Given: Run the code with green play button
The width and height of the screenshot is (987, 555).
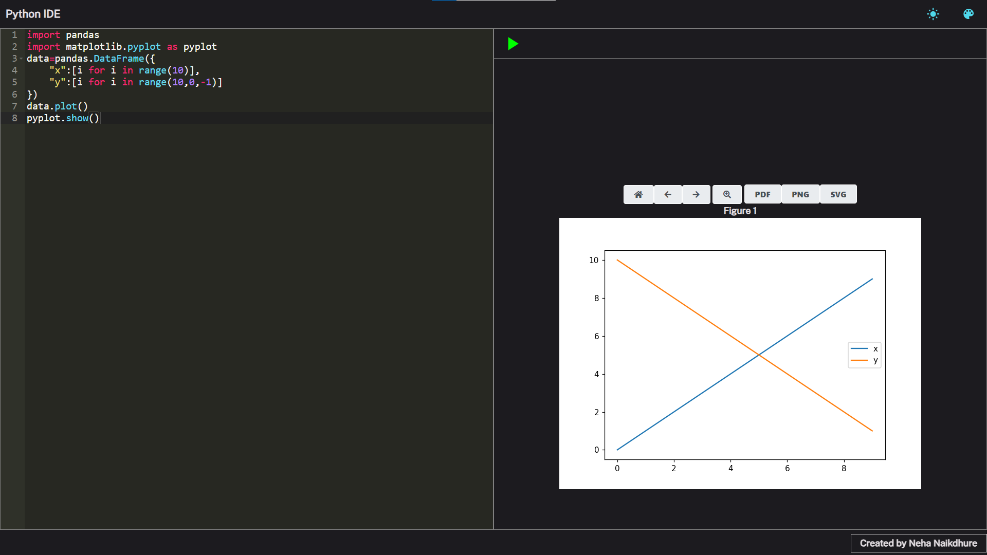Looking at the screenshot, I should pos(513,44).
